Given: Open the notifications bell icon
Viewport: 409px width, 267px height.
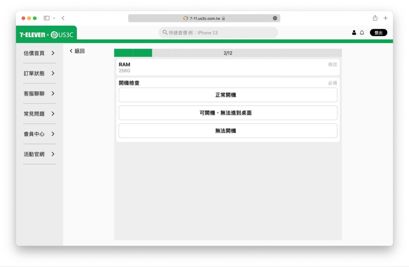Looking at the screenshot, I should (362, 33).
